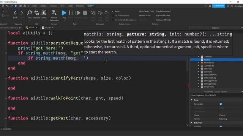The height and width of the screenshot is (136, 243).
Task: Click the New file icon in quick access bar
Action: [3, 6]
